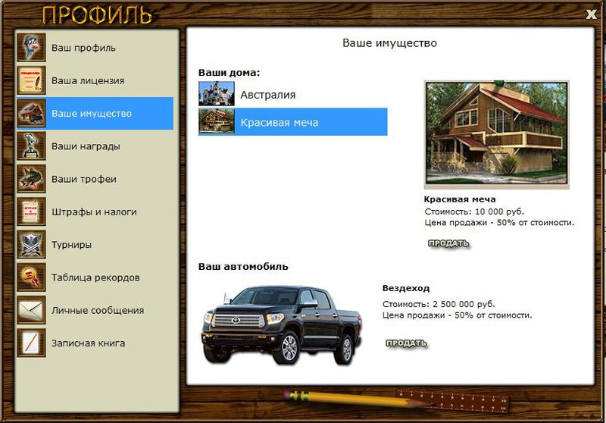Open Ваша лицензия section
The image size is (606, 423).
pos(95,80)
